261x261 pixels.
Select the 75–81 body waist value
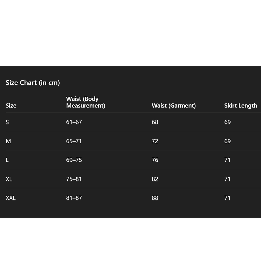pos(74,179)
